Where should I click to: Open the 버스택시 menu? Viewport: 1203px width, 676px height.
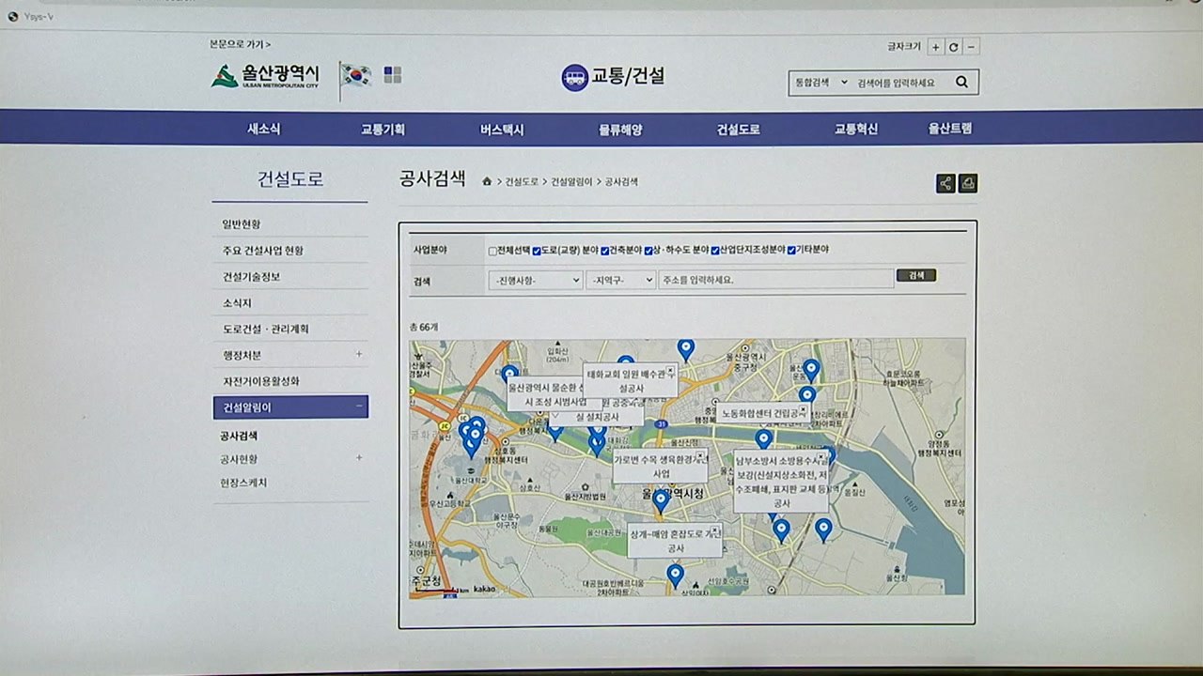pyautogui.click(x=502, y=130)
